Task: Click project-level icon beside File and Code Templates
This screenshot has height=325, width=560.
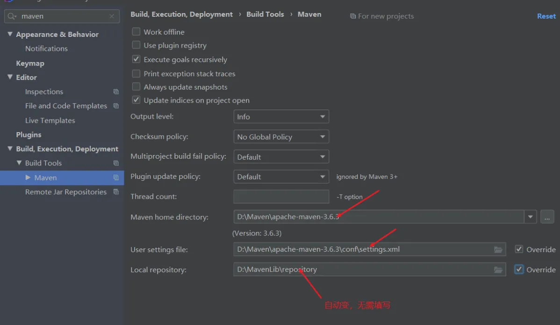Action: pos(116,106)
